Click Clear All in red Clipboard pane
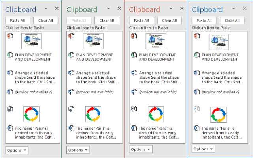253x158 pixels. pos(170,21)
